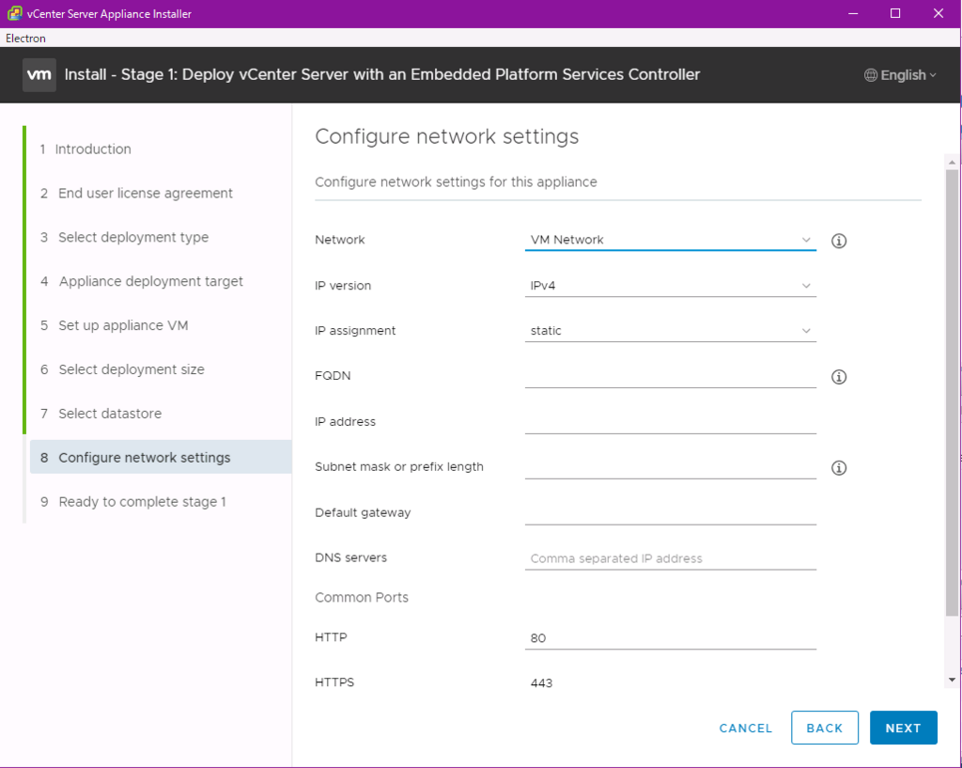Viewport: 962px width, 768px height.
Task: Click the NEXT button
Action: (x=903, y=728)
